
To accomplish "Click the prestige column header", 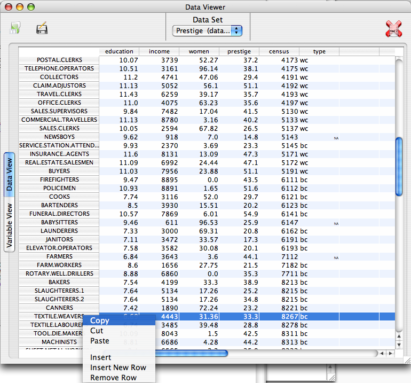I will pyautogui.click(x=239, y=51).
